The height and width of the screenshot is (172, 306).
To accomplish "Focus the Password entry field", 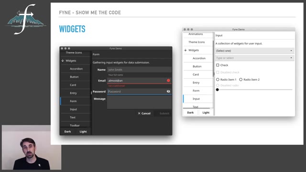I will click(139, 91).
